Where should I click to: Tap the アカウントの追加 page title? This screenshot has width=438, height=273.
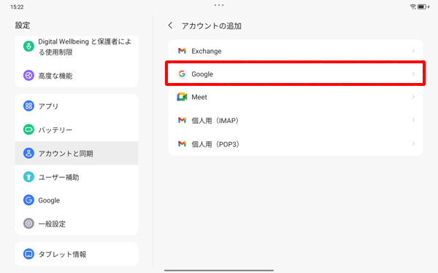[212, 26]
